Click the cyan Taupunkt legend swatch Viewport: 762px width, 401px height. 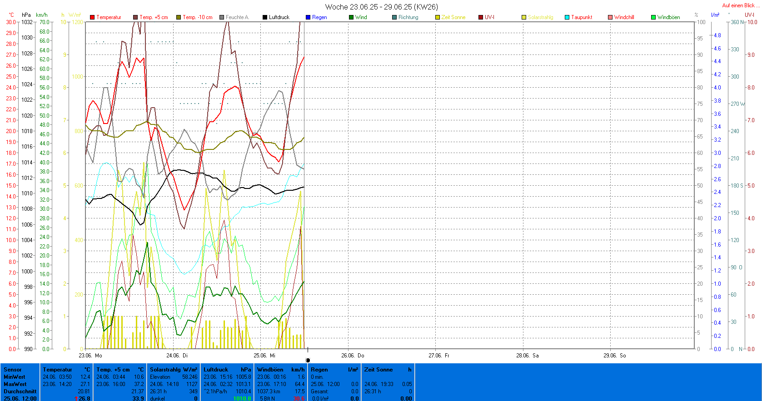click(567, 17)
